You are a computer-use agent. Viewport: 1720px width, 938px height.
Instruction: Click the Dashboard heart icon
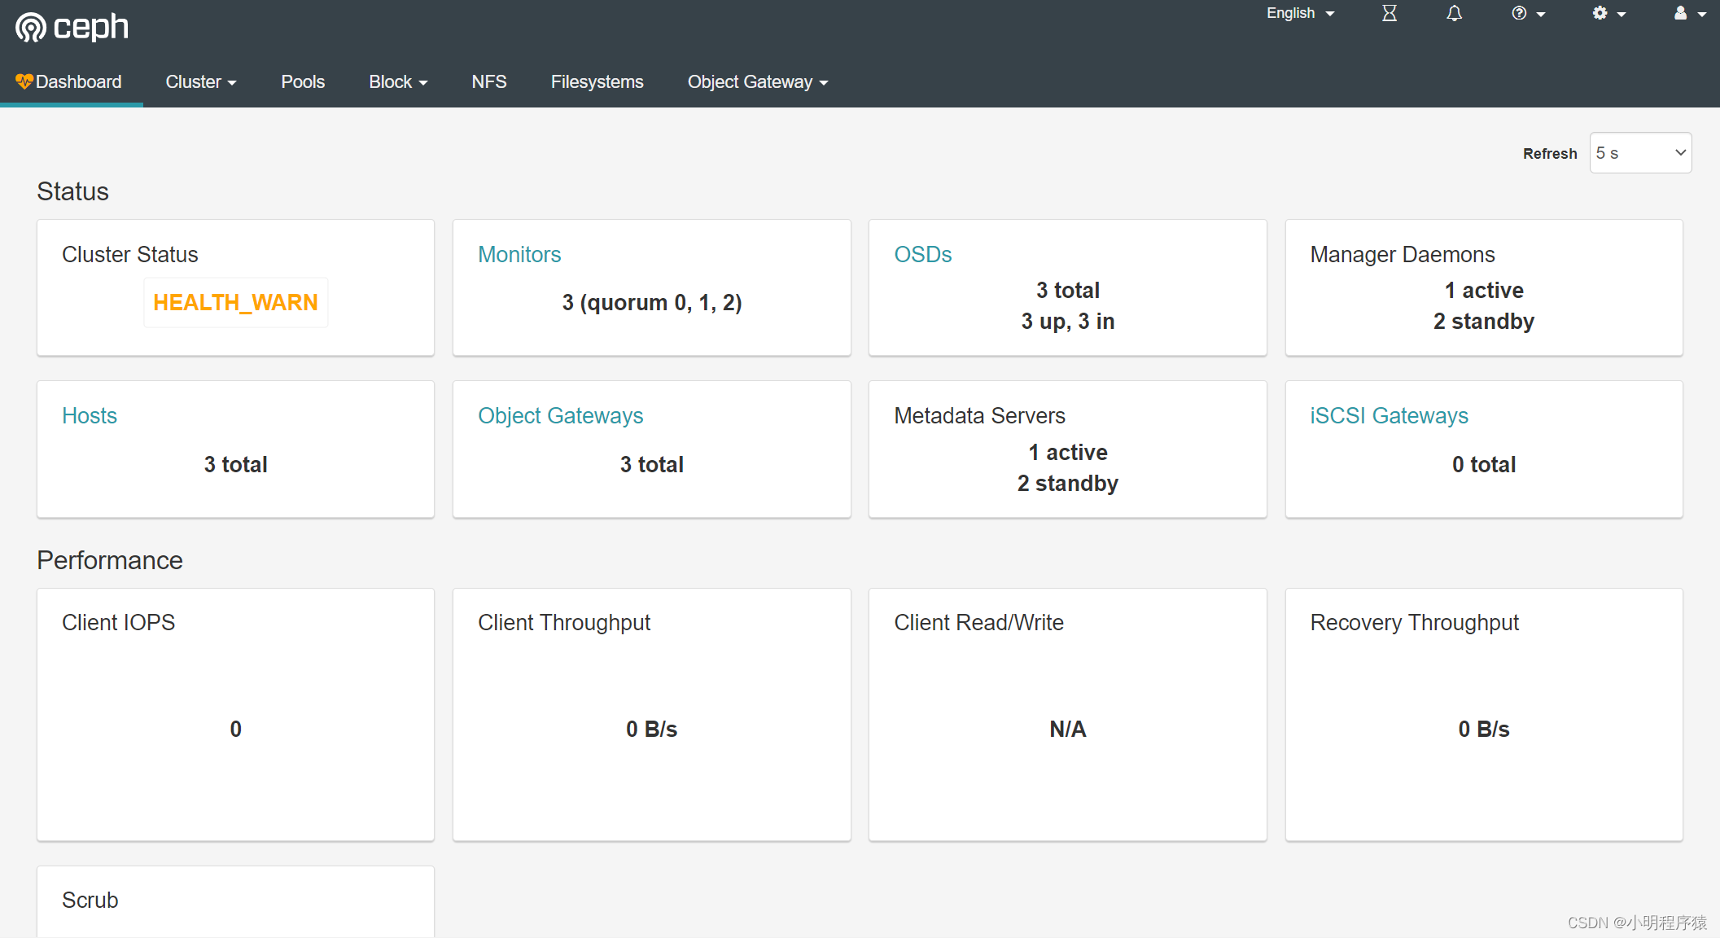click(x=24, y=81)
